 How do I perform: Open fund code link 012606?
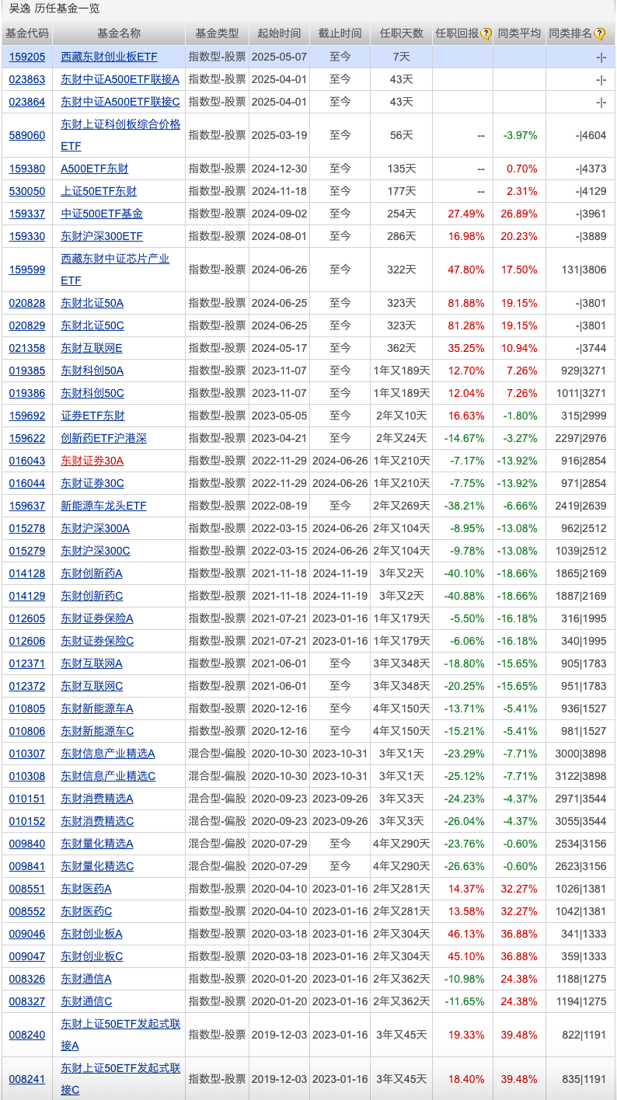pos(27,641)
